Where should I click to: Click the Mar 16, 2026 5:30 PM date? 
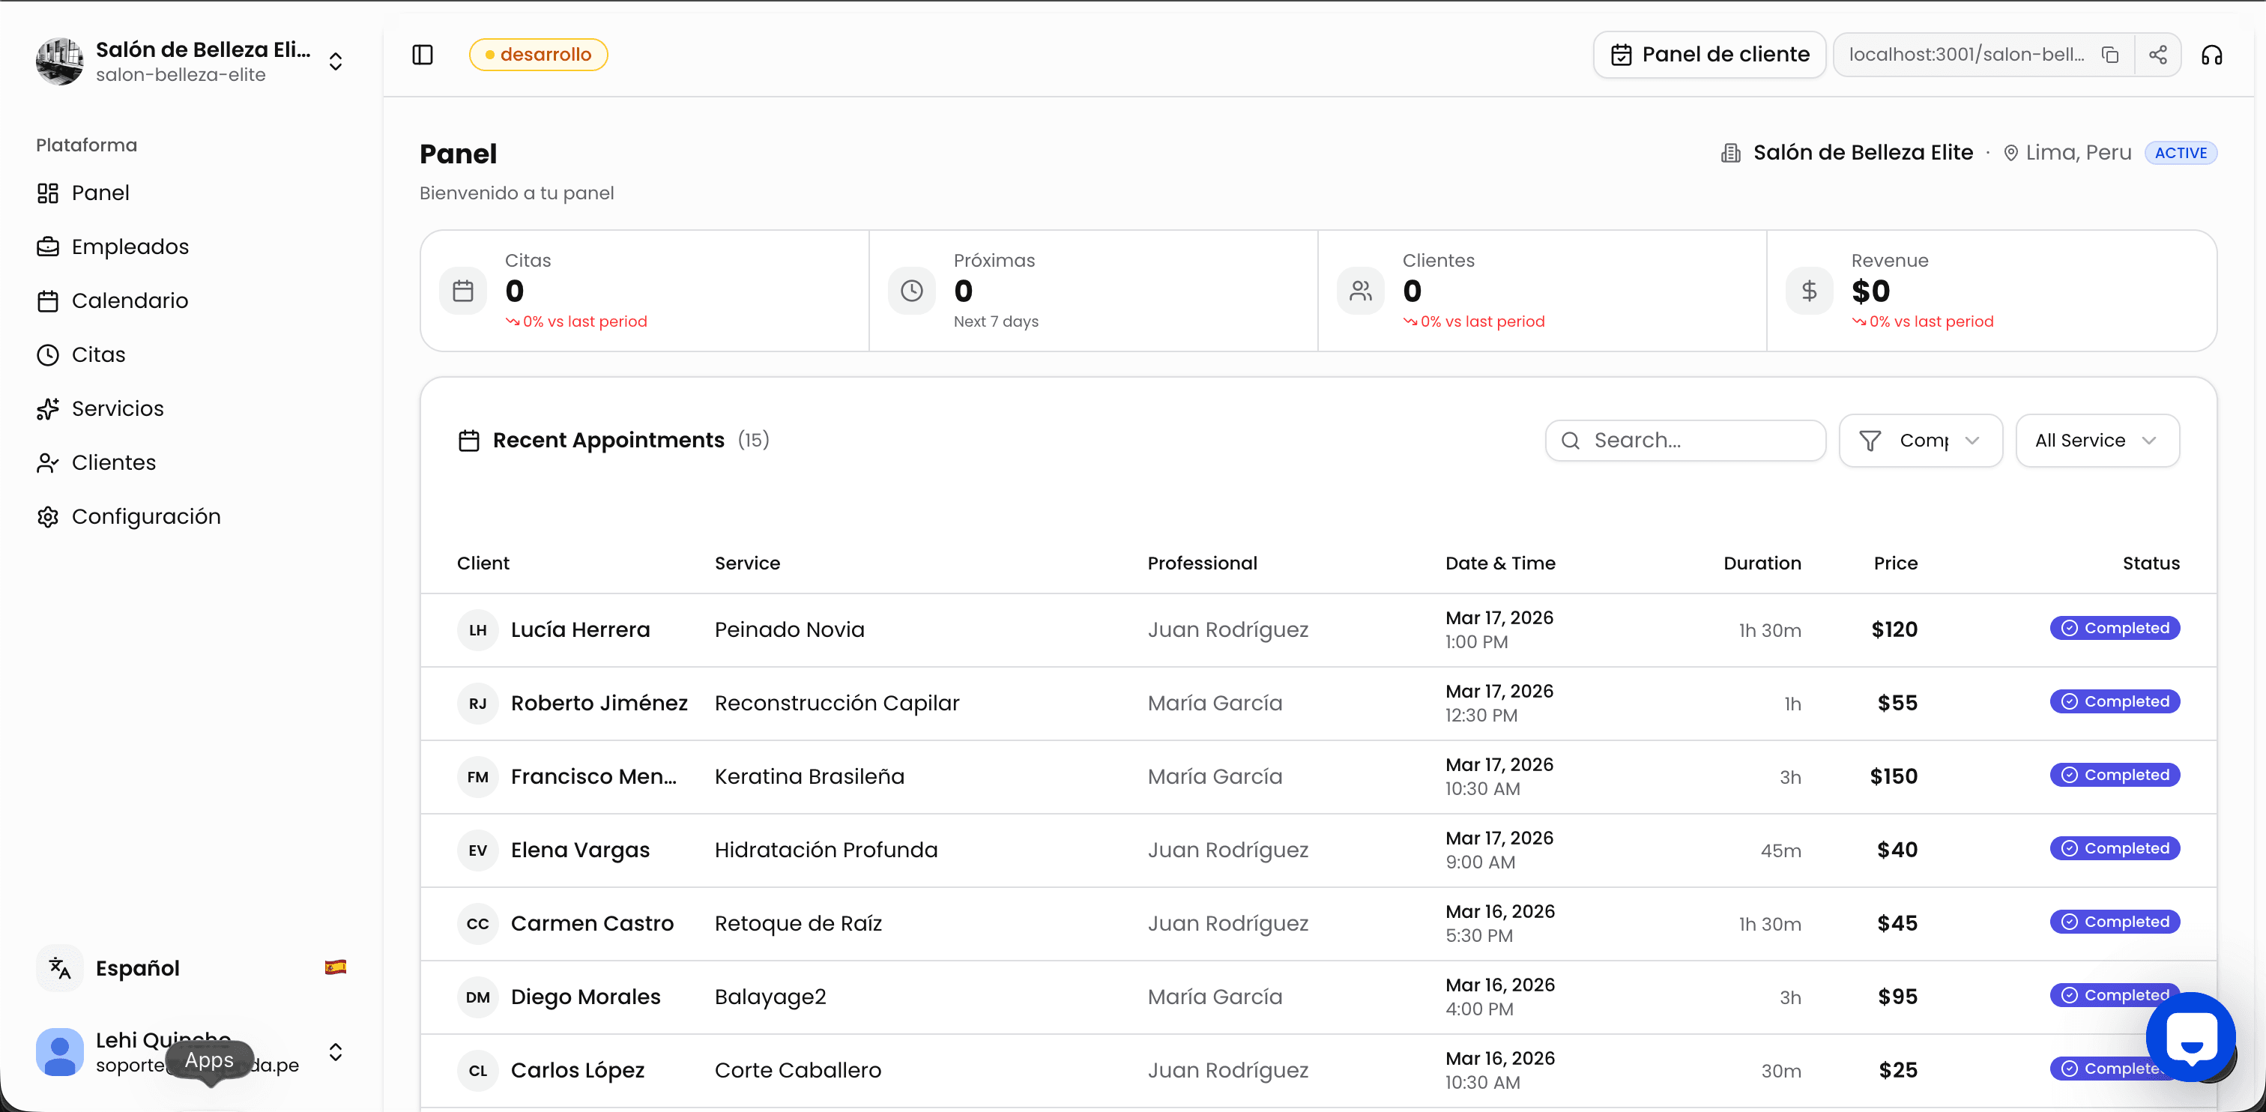tap(1500, 924)
